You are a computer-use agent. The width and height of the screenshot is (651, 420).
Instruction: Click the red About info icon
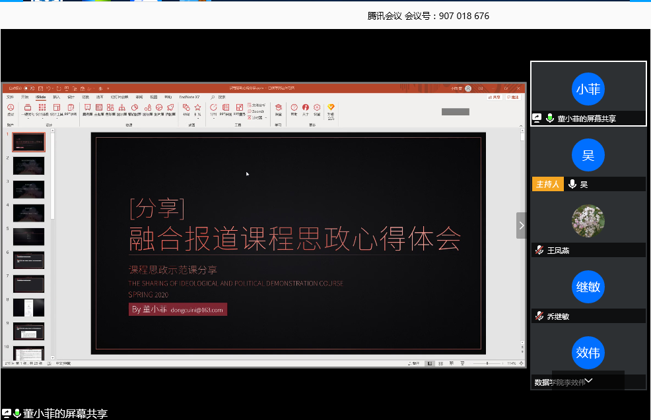click(x=305, y=107)
